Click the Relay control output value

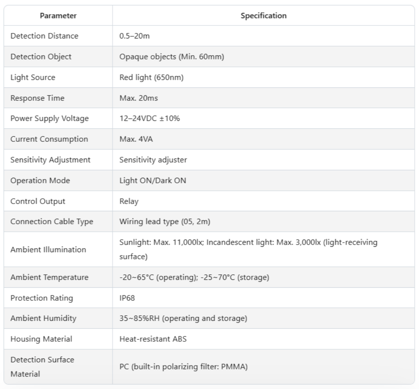point(129,201)
